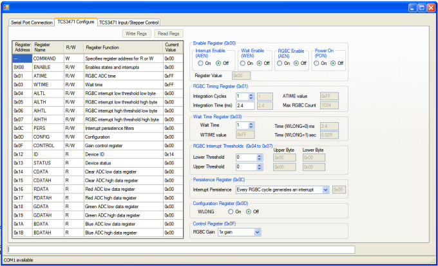Open TCS3471 Input/Stepper Control tab
This screenshot has height=266, width=438.
129,22
